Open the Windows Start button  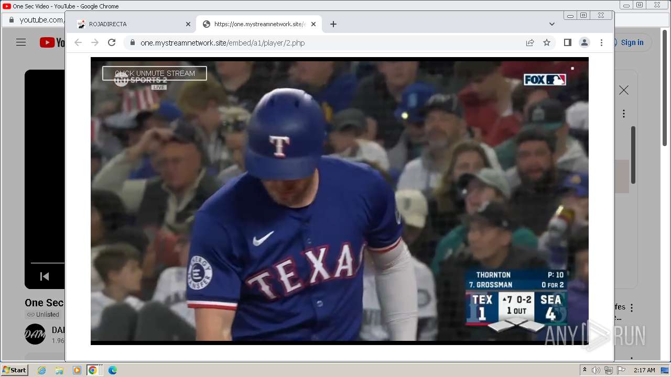coord(15,370)
